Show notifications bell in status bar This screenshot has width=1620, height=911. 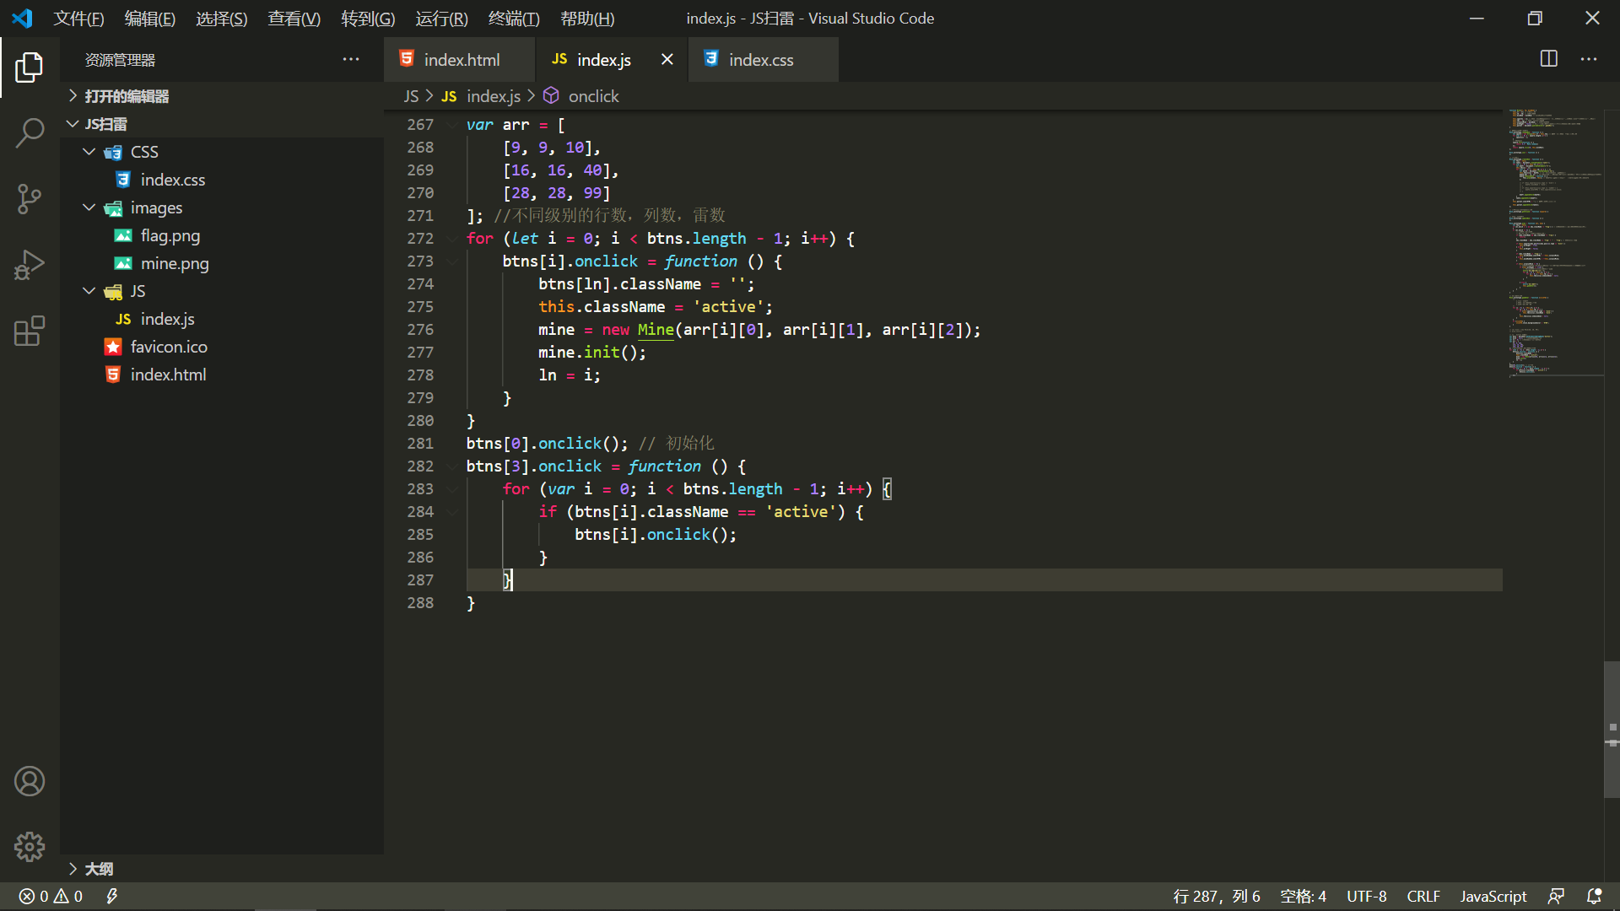click(1594, 896)
